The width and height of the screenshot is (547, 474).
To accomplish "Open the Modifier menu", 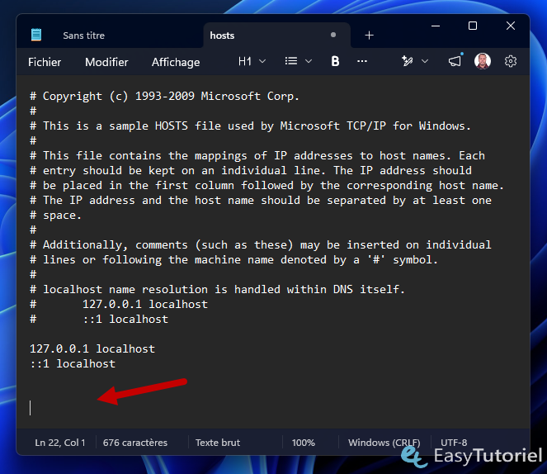I will click(x=106, y=62).
